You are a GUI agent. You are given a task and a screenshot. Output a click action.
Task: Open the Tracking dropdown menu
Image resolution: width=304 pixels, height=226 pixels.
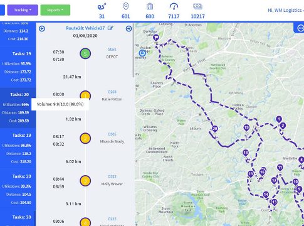(23, 10)
